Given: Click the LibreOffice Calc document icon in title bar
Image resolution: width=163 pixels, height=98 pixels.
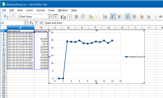Looking at the screenshot, I should 4,4.
